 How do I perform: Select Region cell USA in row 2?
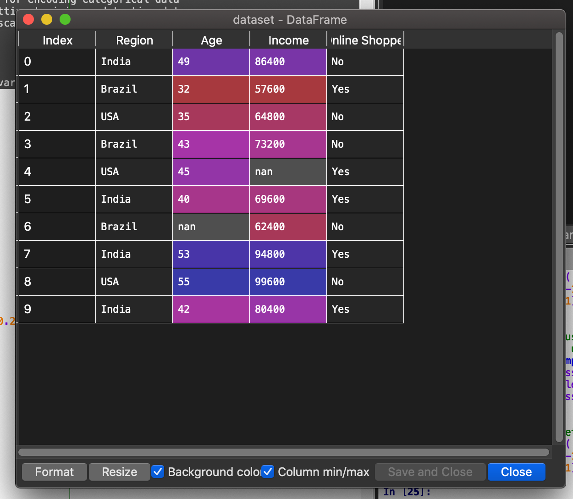(134, 117)
